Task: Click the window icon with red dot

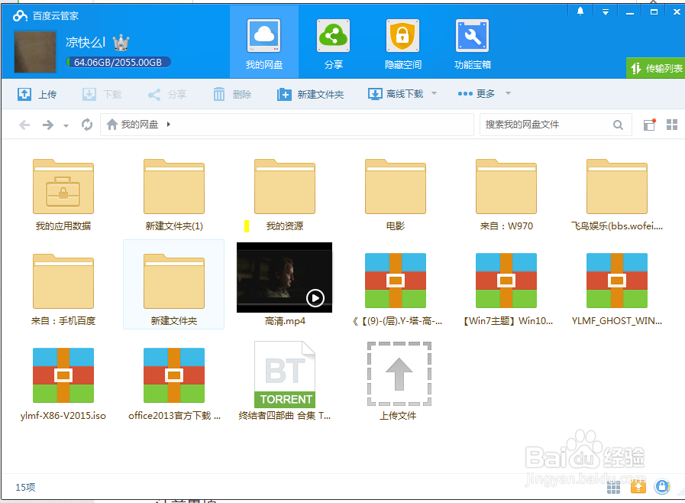Action: (x=650, y=125)
